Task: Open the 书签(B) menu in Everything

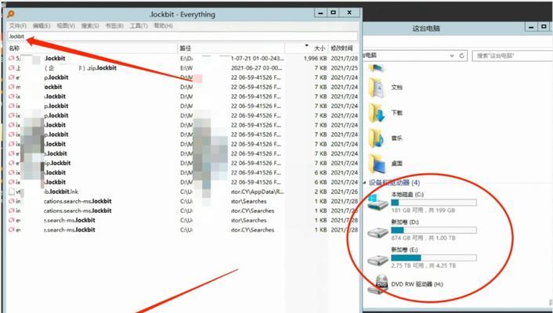Action: point(114,26)
